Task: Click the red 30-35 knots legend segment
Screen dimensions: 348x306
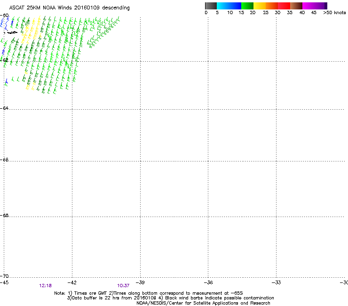Action: 284,6
